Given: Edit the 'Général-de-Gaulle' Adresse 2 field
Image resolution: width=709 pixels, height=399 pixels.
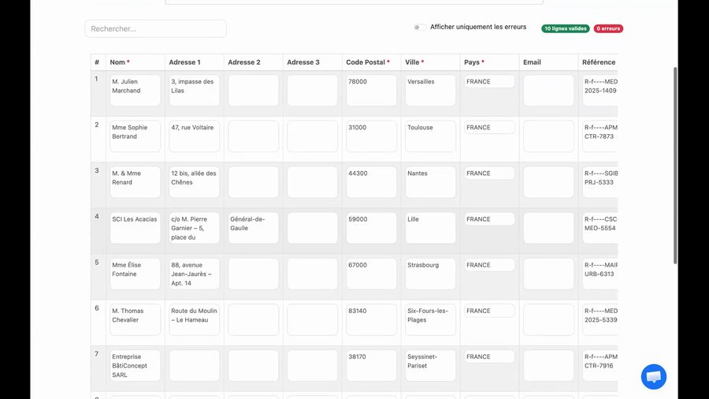Looking at the screenshot, I should pos(253,227).
